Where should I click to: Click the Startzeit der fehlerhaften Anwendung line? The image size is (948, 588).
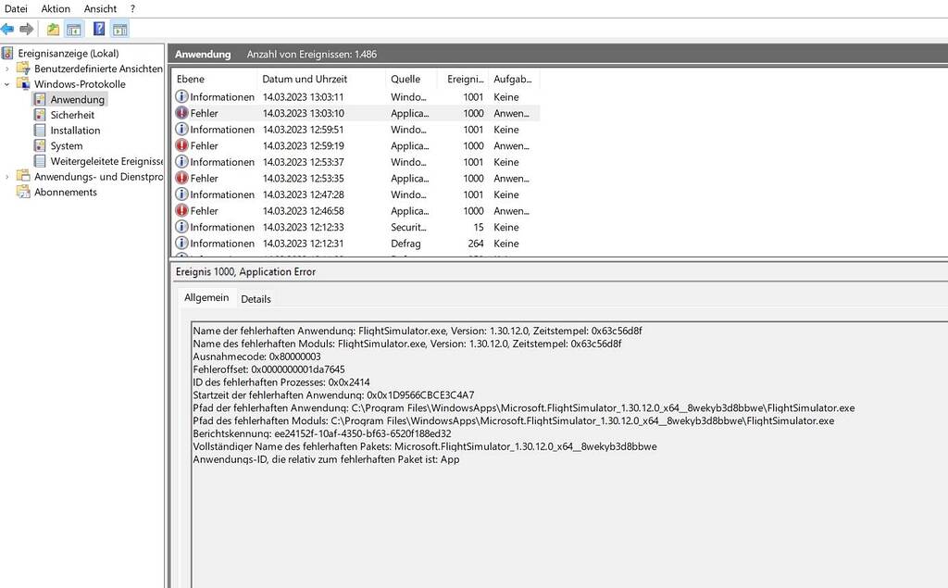click(333, 394)
